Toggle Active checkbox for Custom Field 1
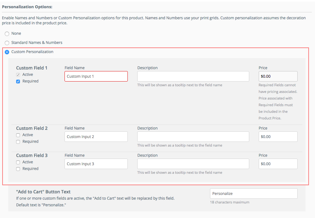 18,75
